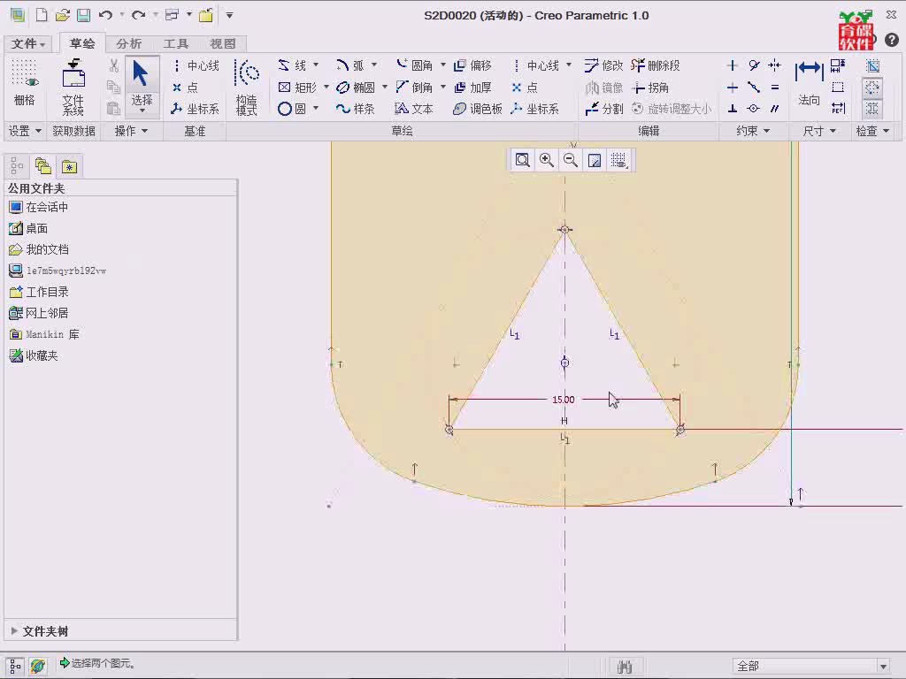This screenshot has width=906, height=679.
Task: Switch to the 视图 tab
Action: pyautogui.click(x=222, y=44)
